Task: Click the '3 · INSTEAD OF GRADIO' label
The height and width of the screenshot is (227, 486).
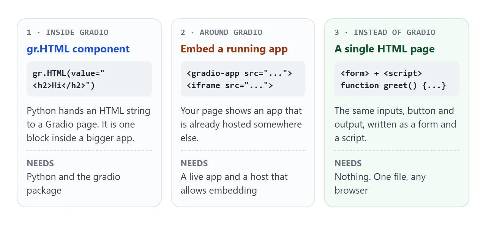Action: point(385,32)
